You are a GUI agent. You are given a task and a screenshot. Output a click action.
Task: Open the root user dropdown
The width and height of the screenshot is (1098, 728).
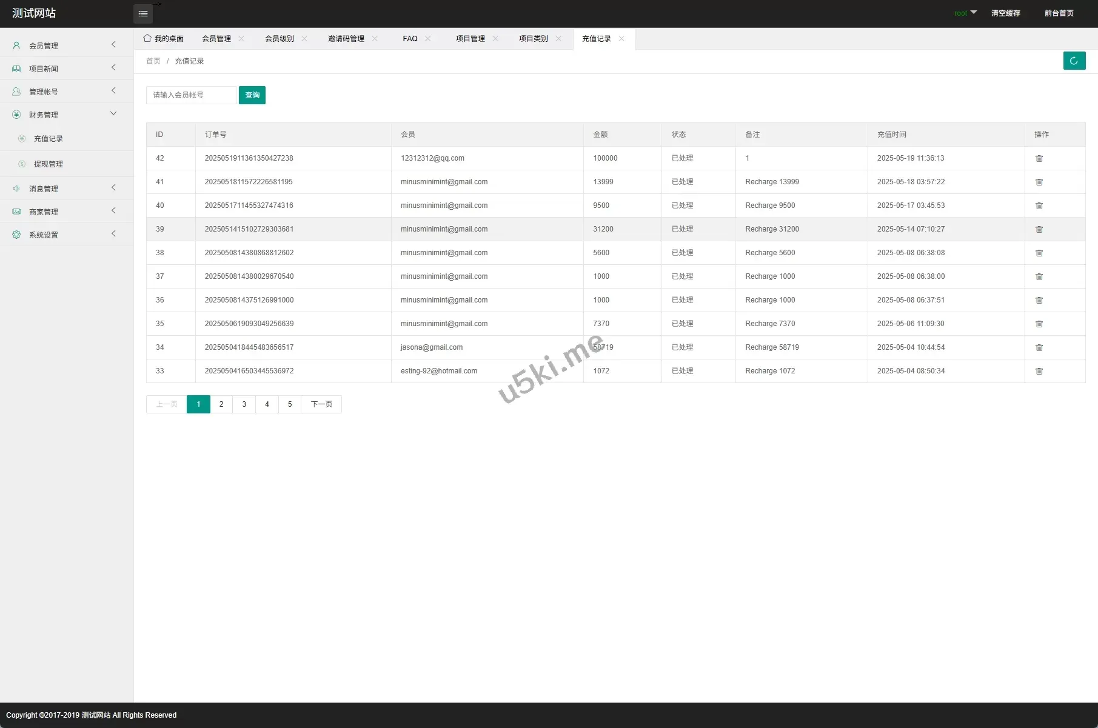(965, 13)
